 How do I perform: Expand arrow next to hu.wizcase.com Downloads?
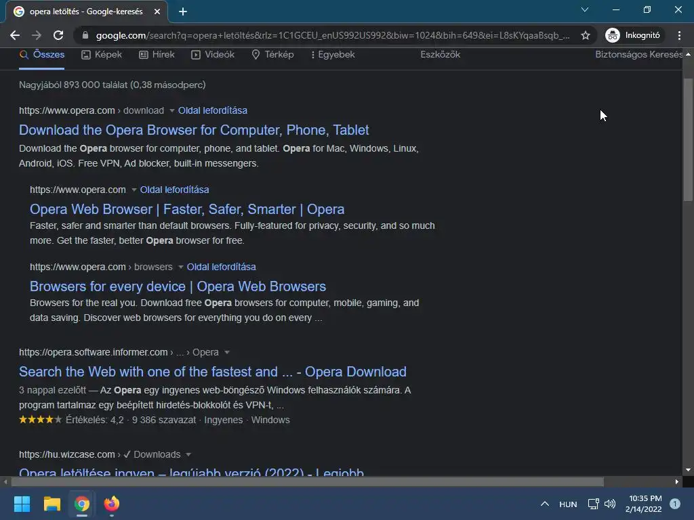(188, 454)
